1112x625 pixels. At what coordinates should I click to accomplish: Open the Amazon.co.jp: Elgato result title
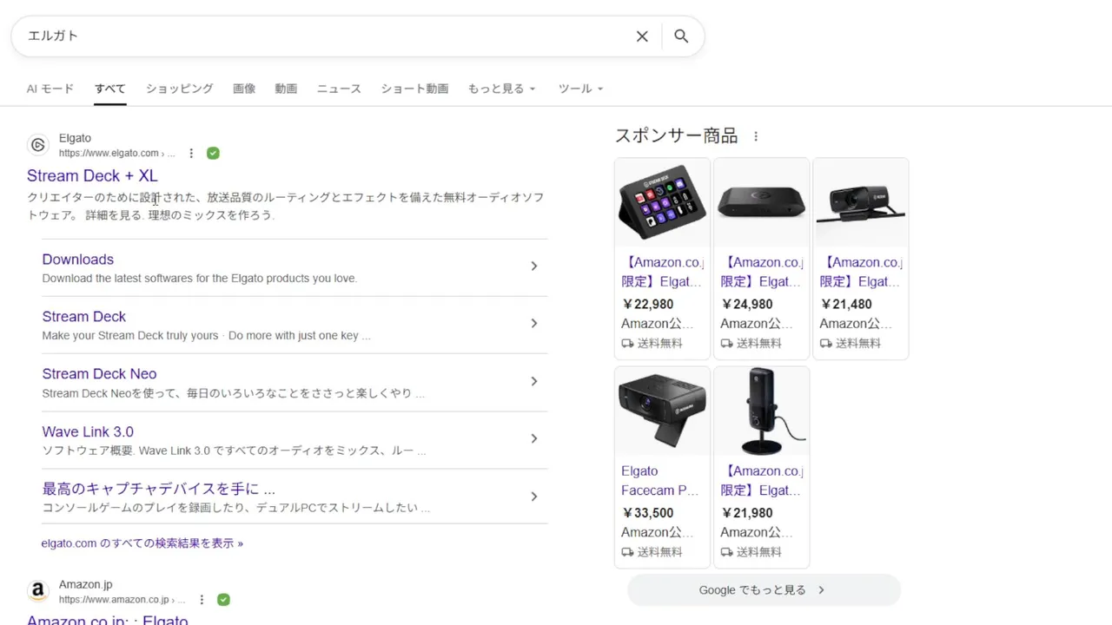108,620
